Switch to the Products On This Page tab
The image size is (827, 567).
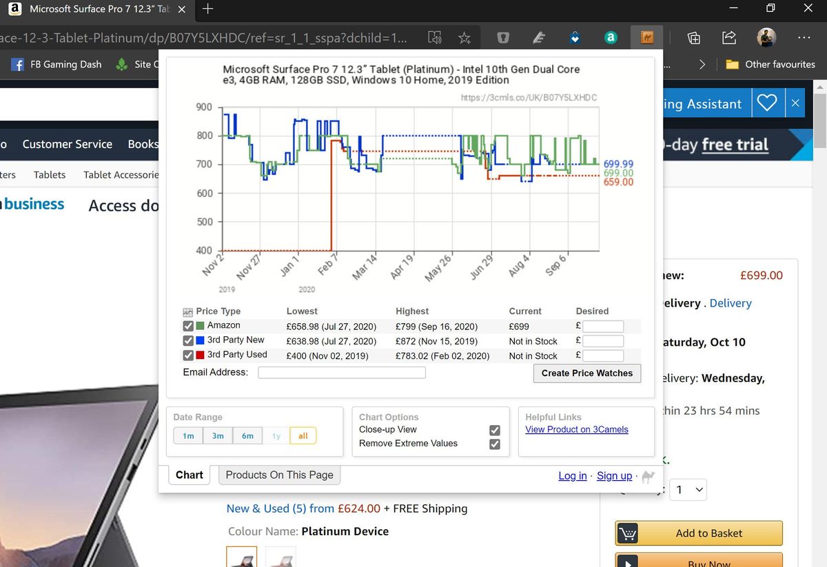(x=279, y=475)
